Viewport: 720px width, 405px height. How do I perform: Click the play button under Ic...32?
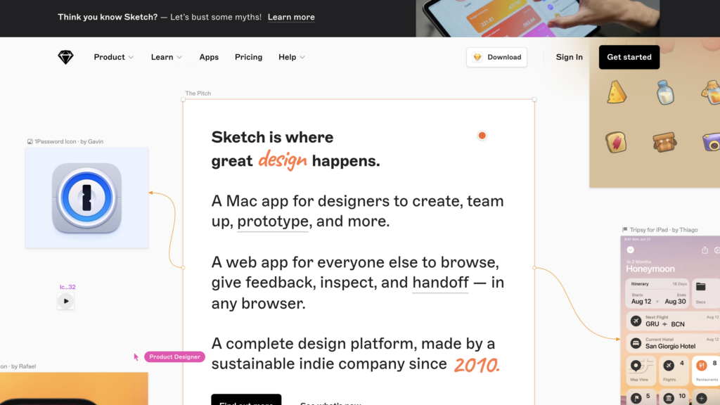pos(65,301)
